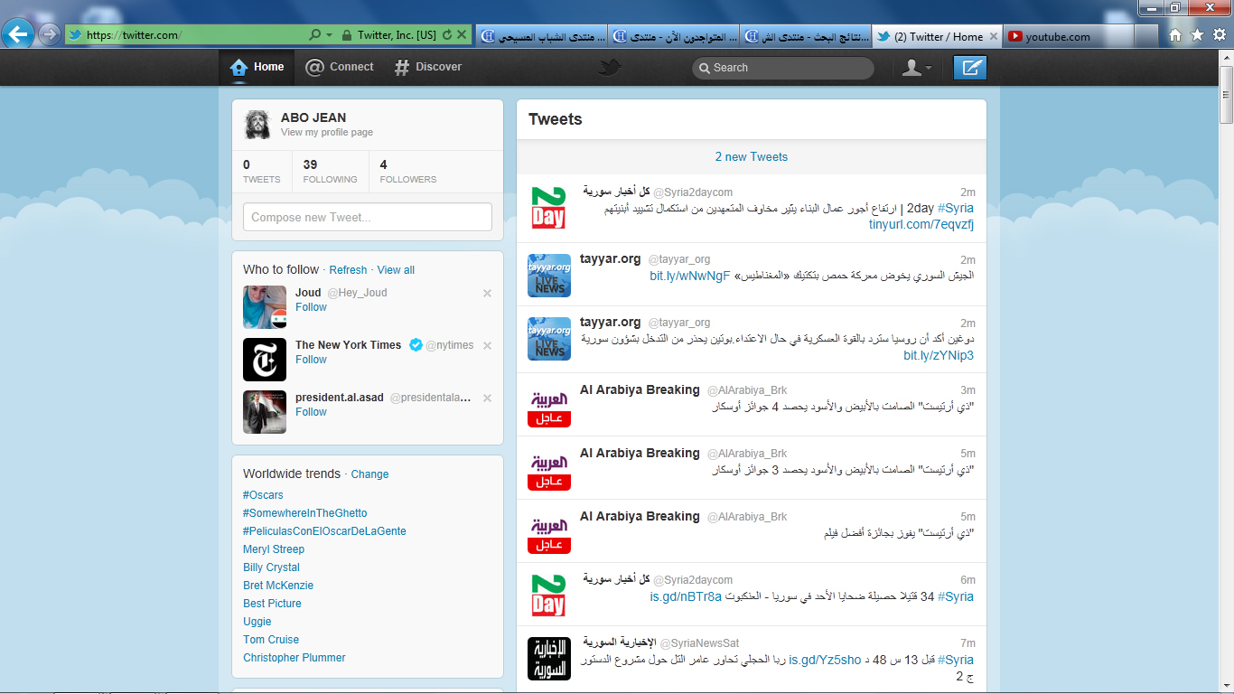1234x694 pixels.
Task: Show the 2 new Tweets
Action: click(x=751, y=156)
